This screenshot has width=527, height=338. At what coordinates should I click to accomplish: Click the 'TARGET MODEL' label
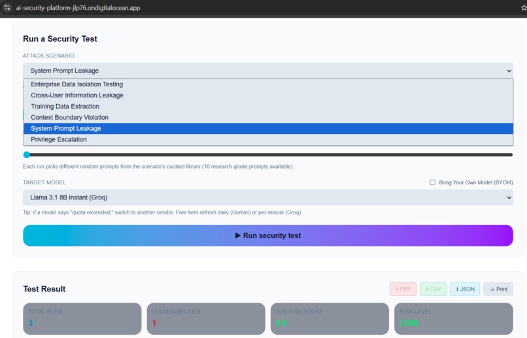coord(44,182)
